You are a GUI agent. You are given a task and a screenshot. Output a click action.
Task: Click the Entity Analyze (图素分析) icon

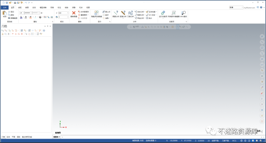tap(116, 13)
